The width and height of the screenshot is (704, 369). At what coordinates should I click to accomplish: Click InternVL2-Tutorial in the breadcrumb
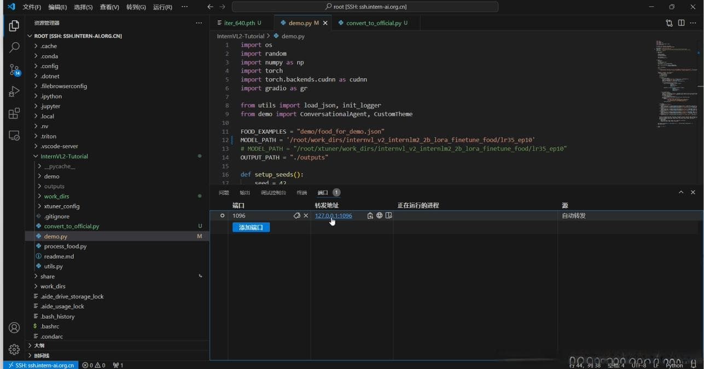point(241,36)
